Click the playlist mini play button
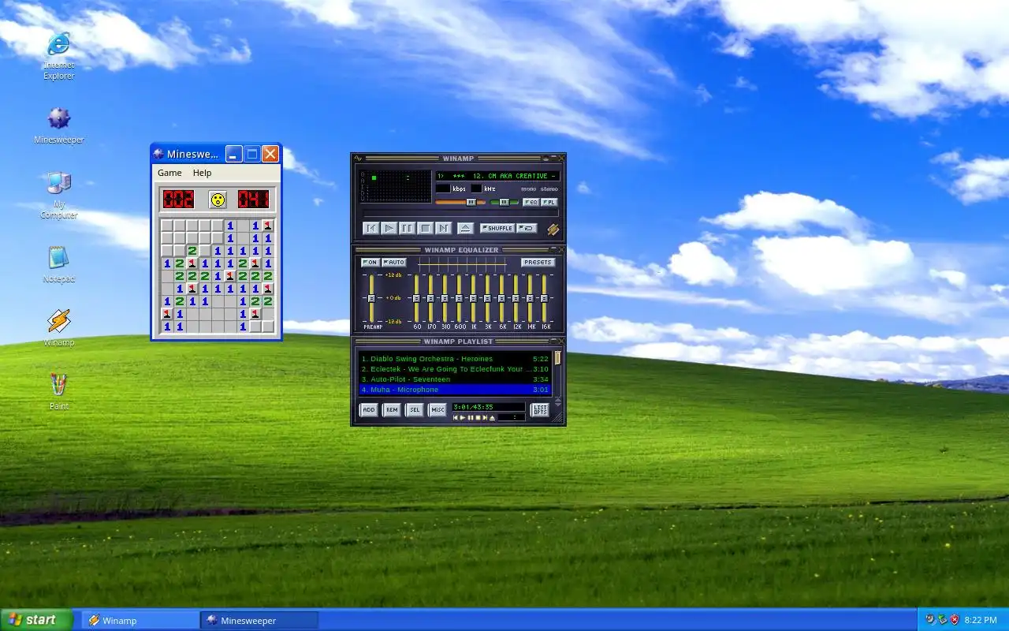1009x631 pixels. click(x=463, y=417)
